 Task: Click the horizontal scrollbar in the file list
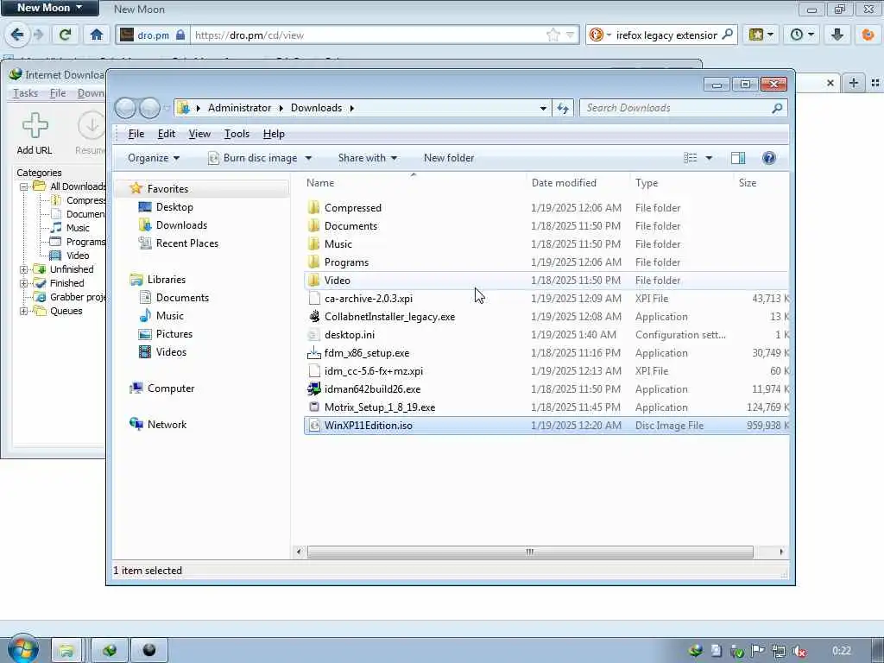point(530,552)
